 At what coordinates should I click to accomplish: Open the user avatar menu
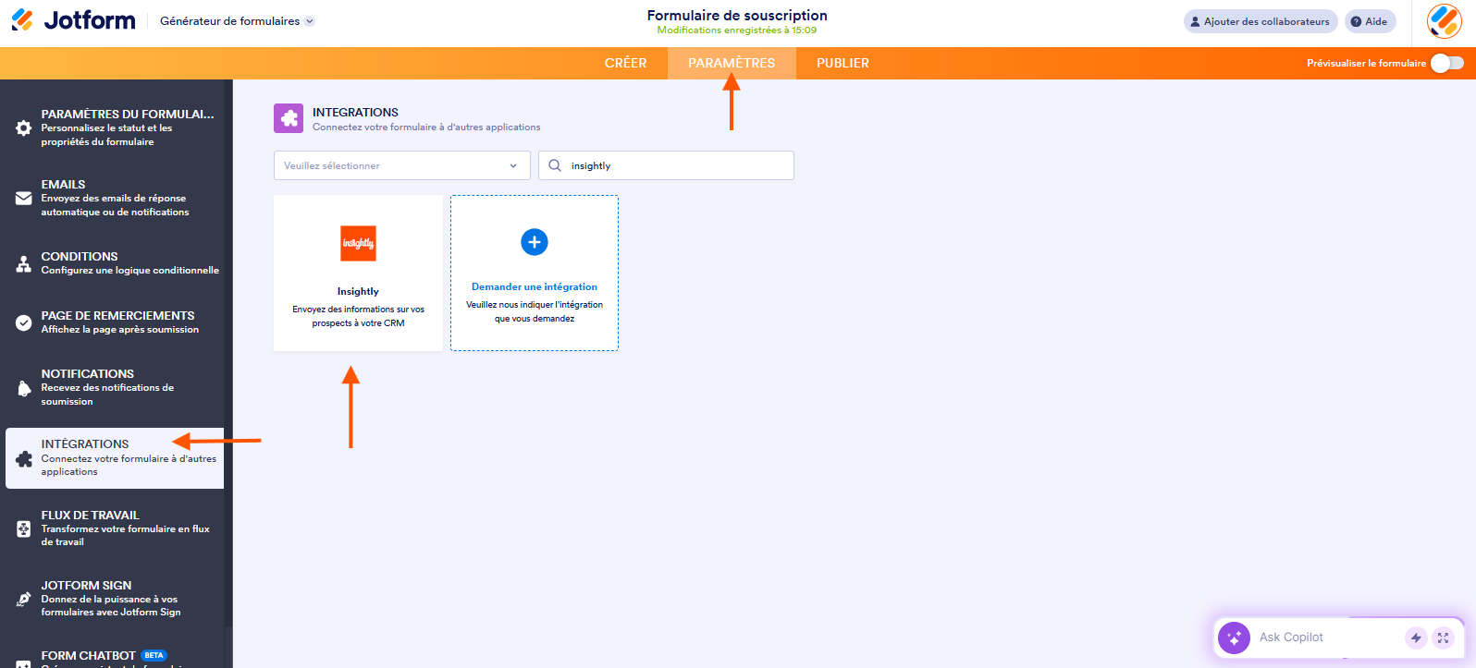click(1444, 21)
